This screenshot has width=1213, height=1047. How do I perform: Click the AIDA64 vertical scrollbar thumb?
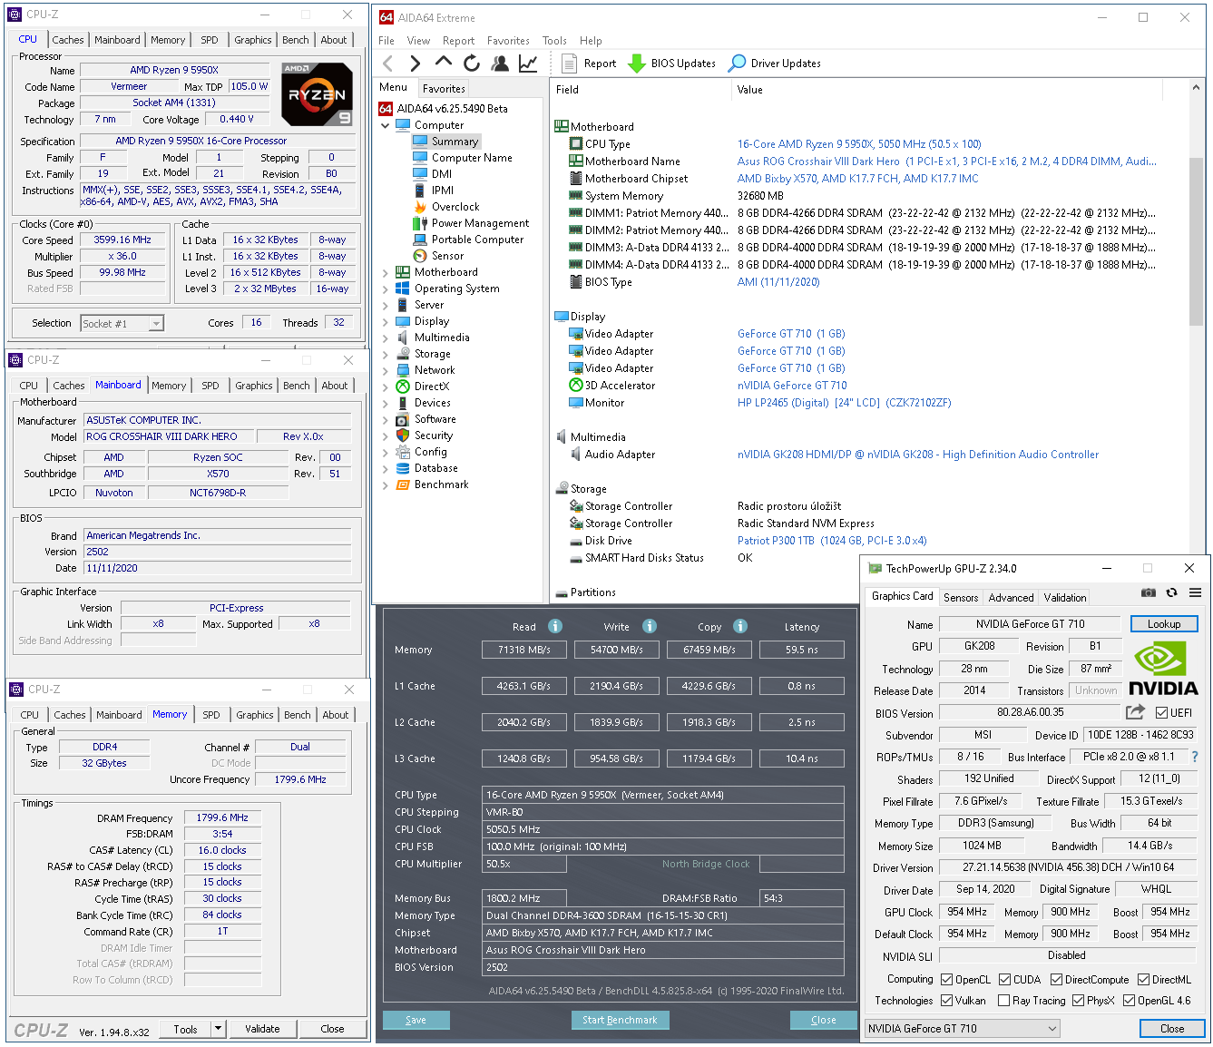pyautogui.click(x=1196, y=240)
